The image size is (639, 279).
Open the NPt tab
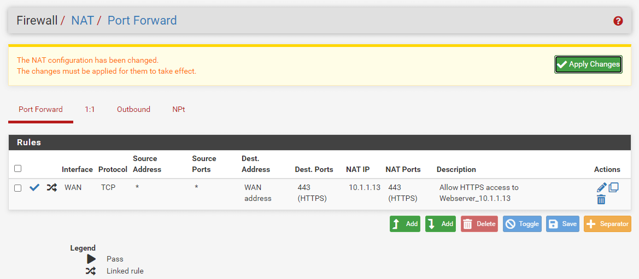179,110
